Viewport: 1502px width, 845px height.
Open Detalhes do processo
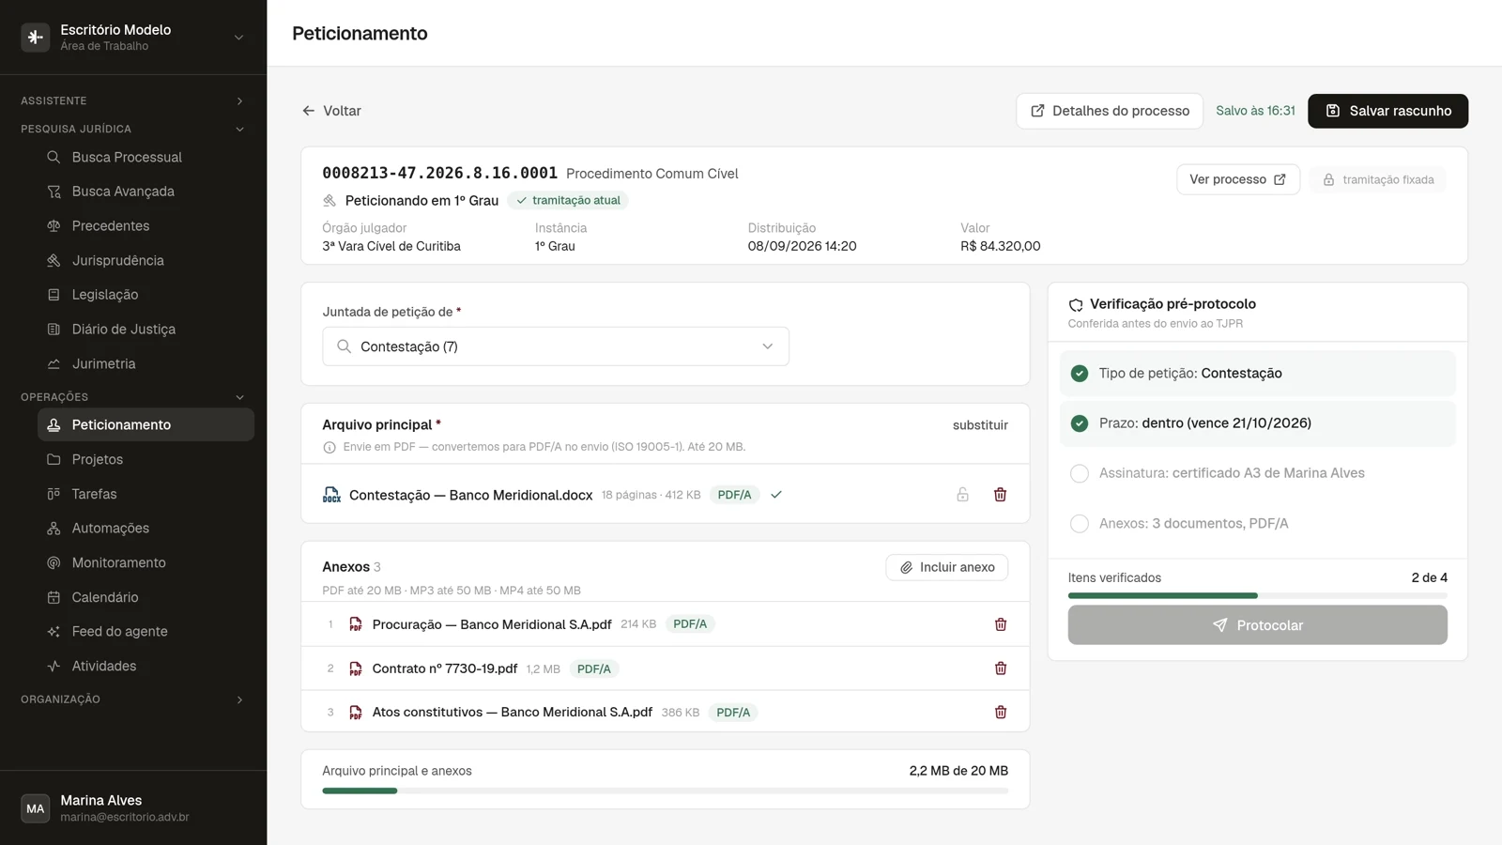tap(1110, 111)
